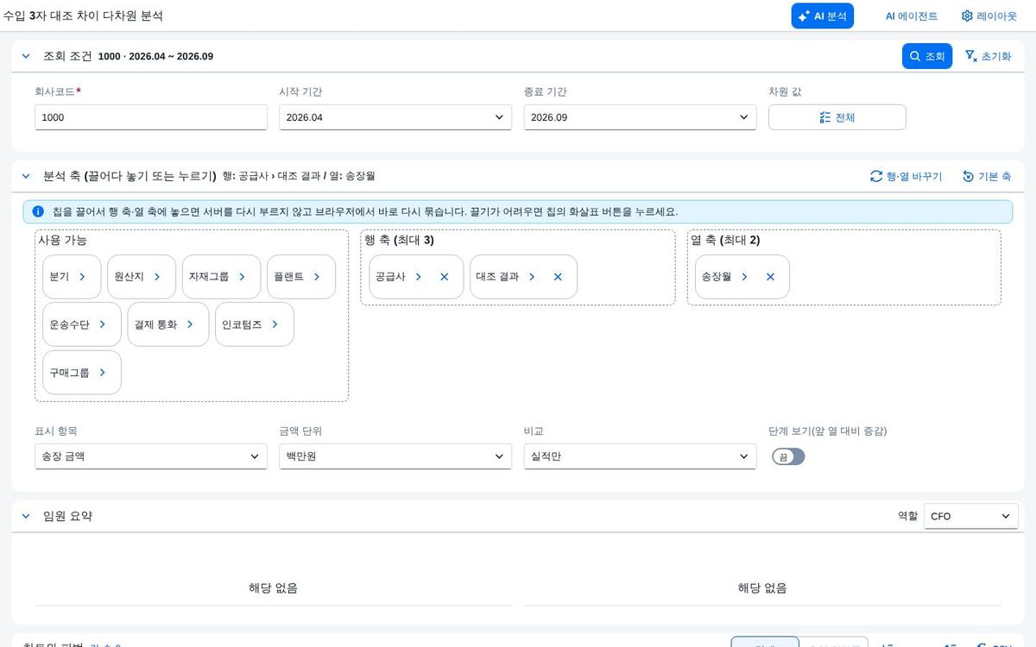Open the 표시 항목 dropdown
1036x647 pixels.
click(151, 456)
